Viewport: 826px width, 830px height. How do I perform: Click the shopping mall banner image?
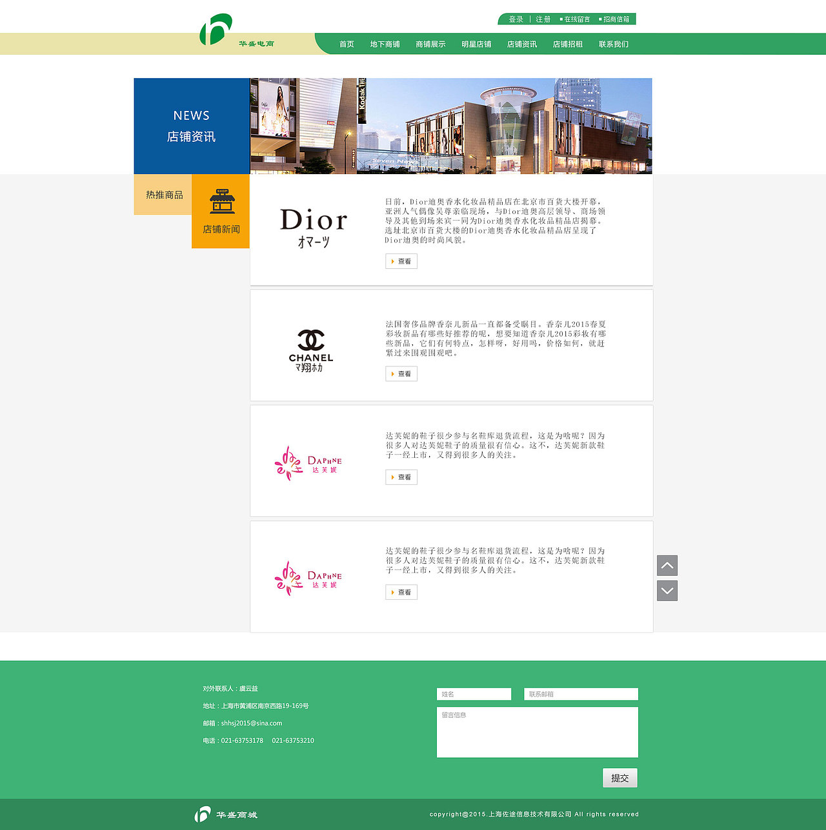coord(451,126)
